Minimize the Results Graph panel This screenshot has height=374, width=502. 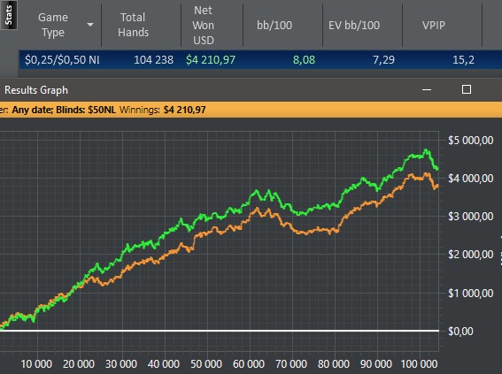(x=427, y=90)
